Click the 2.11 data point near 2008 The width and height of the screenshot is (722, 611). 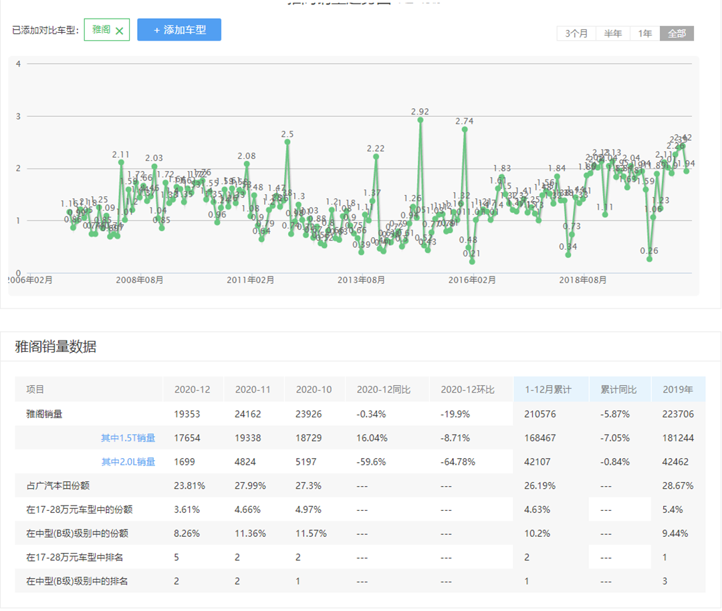[121, 162]
